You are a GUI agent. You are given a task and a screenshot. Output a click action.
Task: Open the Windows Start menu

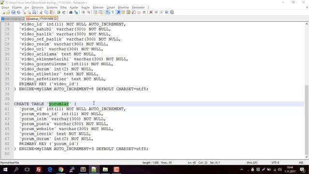point(5,170)
